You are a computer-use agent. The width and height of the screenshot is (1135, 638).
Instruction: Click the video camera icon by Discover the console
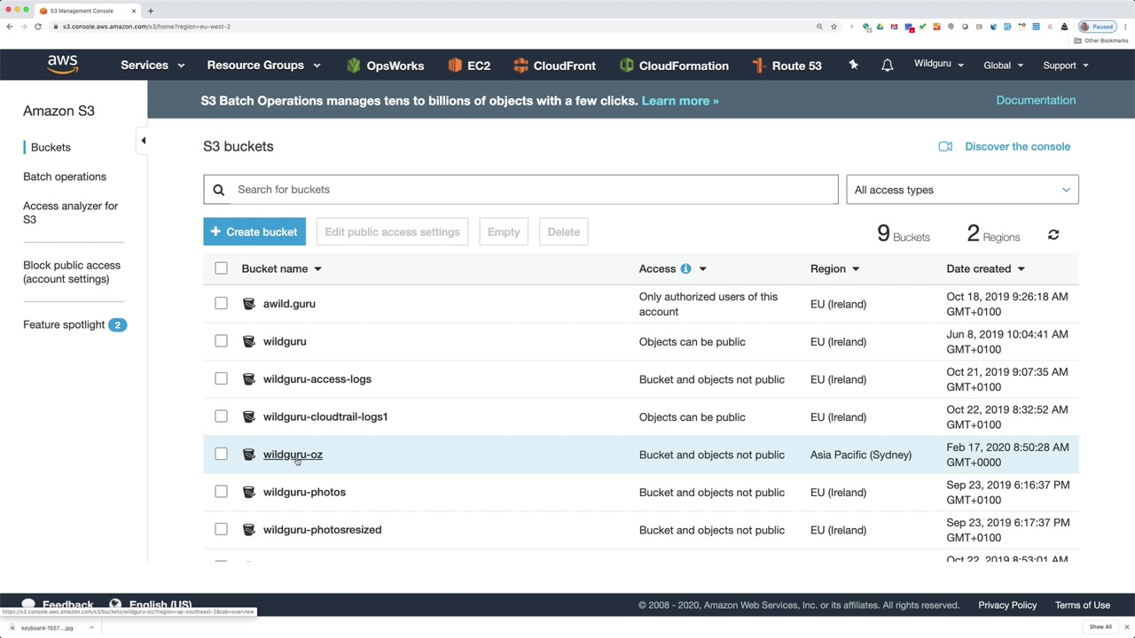(x=945, y=146)
